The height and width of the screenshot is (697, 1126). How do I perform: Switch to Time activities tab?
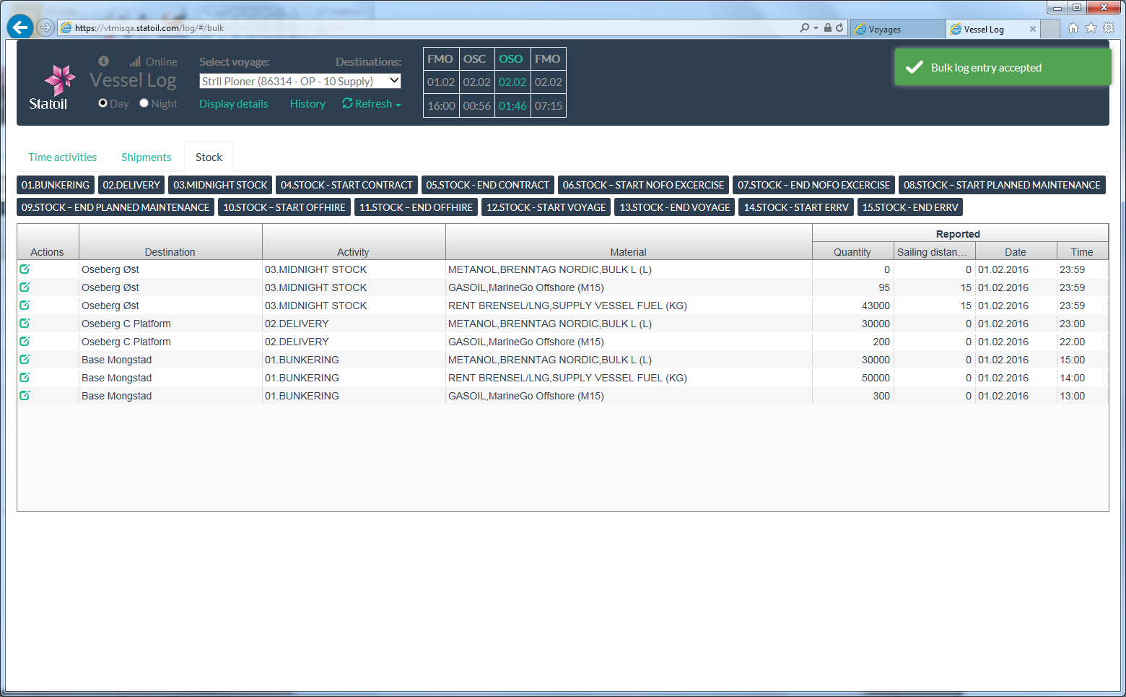tap(63, 157)
